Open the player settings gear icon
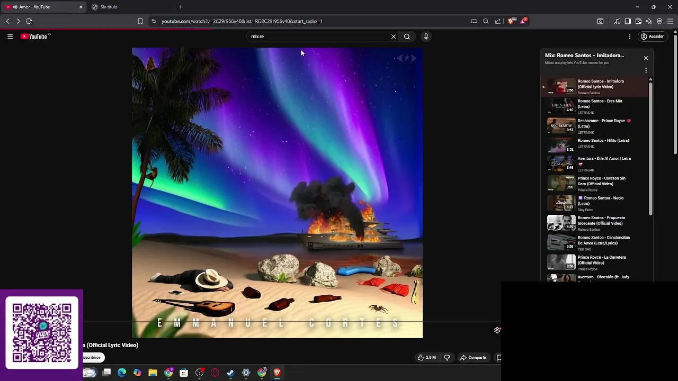This screenshot has width=678, height=381. click(x=497, y=330)
